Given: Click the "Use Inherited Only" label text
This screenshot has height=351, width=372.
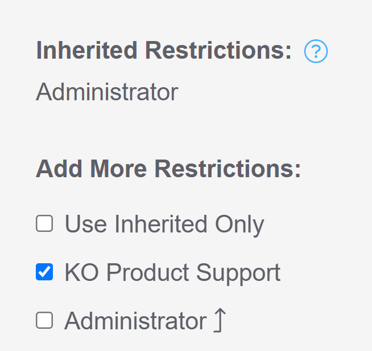Looking at the screenshot, I should pyautogui.click(x=164, y=225).
